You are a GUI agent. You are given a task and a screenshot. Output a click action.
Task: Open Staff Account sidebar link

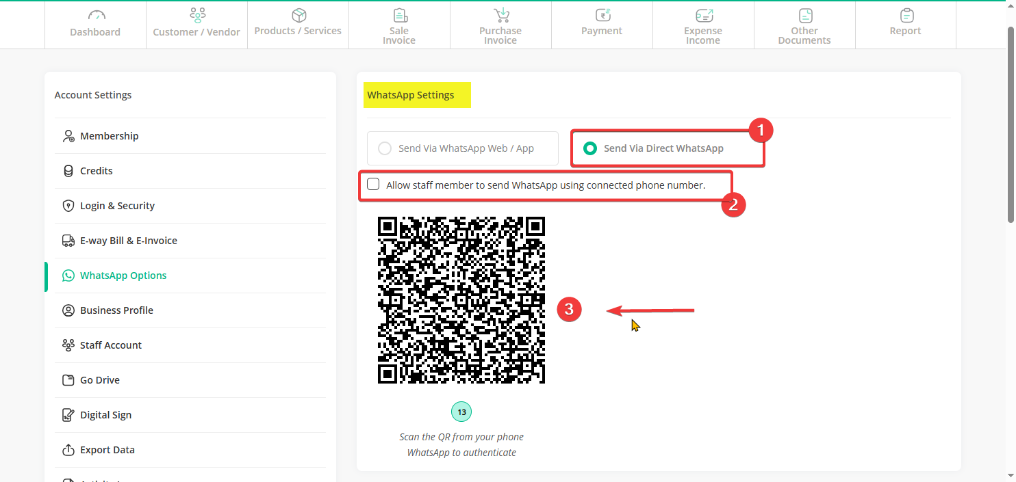[110, 345]
